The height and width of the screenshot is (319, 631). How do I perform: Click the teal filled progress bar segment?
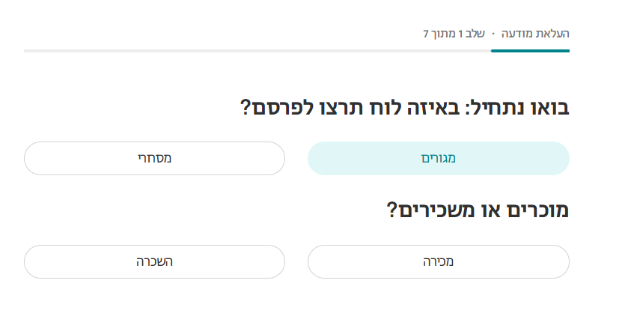530,51
